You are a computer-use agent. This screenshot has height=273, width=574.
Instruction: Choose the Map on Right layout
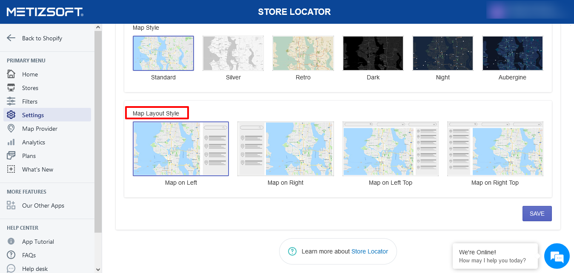point(286,149)
